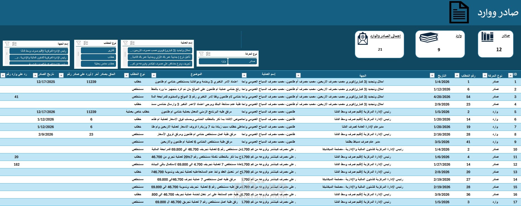The width and height of the screenshot is (521, 206).
Task: Open the نوع الخطاب column filter dropdown
Action: (126, 75)
